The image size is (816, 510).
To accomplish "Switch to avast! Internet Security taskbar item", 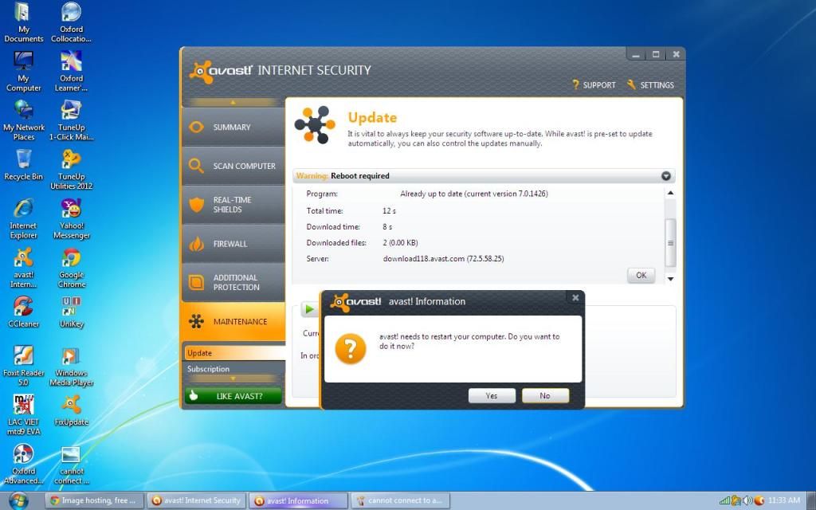I will 196,500.
